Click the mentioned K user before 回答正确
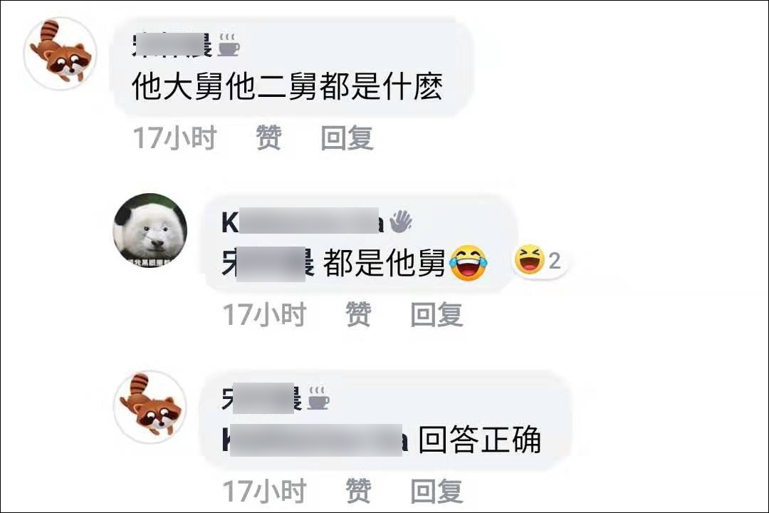The height and width of the screenshot is (513, 769). (x=315, y=440)
